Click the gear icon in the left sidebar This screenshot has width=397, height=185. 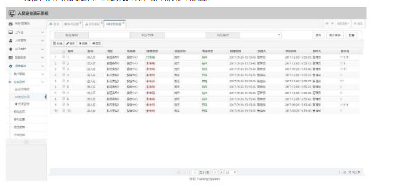point(11,66)
